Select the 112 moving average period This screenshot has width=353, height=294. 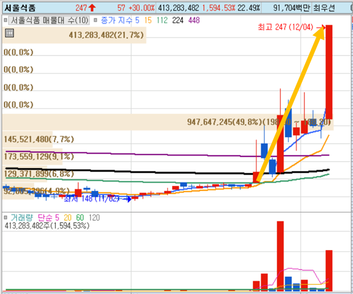tap(162, 20)
